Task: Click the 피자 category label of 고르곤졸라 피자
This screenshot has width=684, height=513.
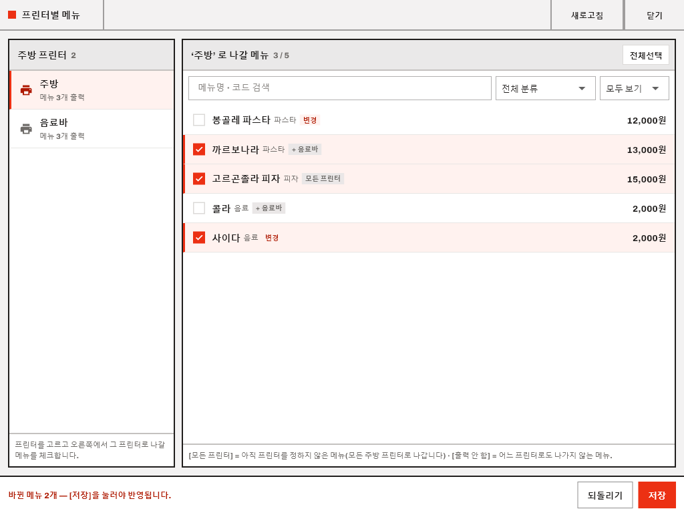Action: (x=291, y=178)
